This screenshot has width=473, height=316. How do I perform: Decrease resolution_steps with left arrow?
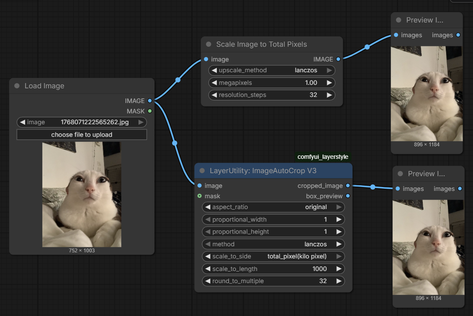214,95
